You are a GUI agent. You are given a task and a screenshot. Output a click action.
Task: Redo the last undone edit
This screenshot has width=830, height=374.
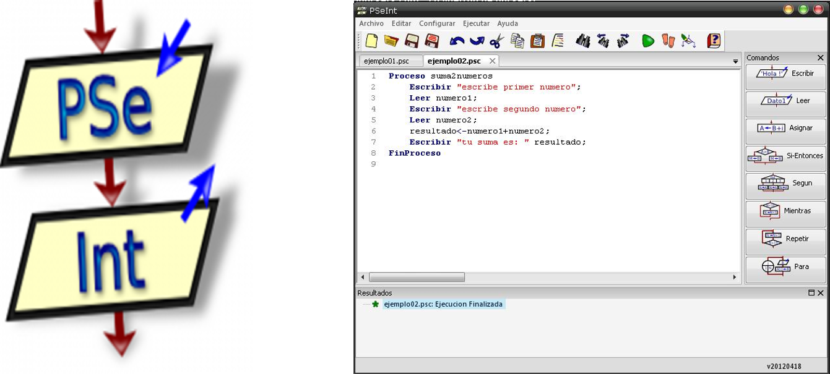(x=477, y=41)
